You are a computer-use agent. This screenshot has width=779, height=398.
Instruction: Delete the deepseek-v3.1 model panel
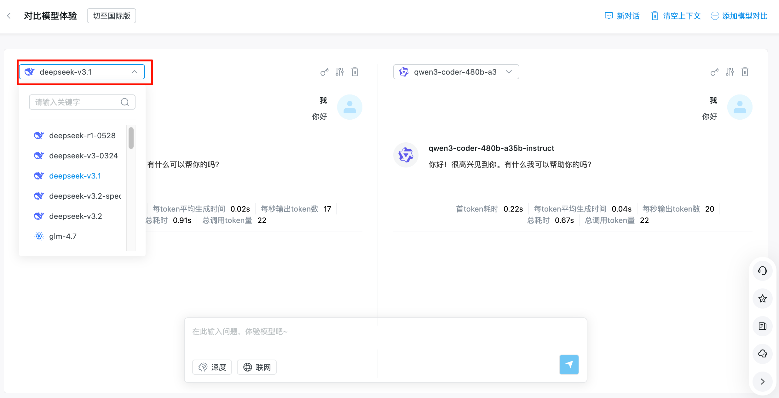click(x=355, y=72)
